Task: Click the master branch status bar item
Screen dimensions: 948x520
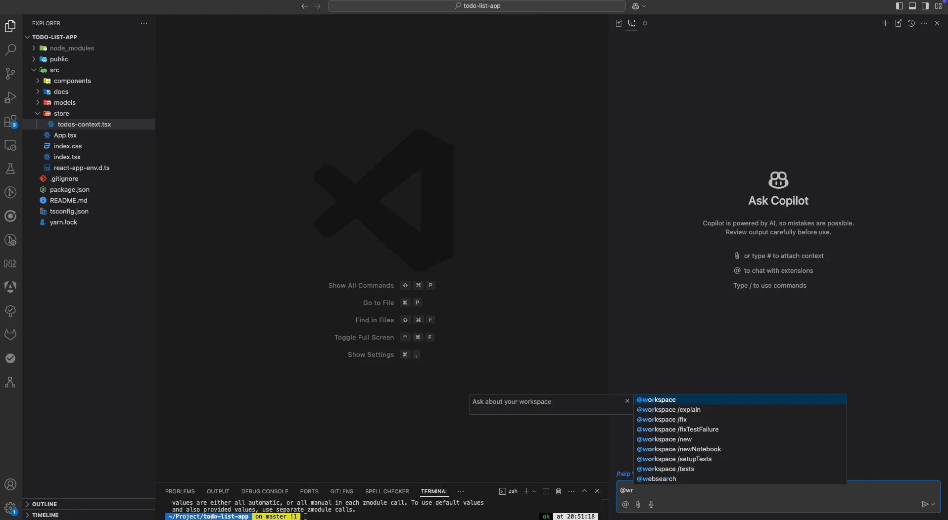Action: (x=276, y=517)
